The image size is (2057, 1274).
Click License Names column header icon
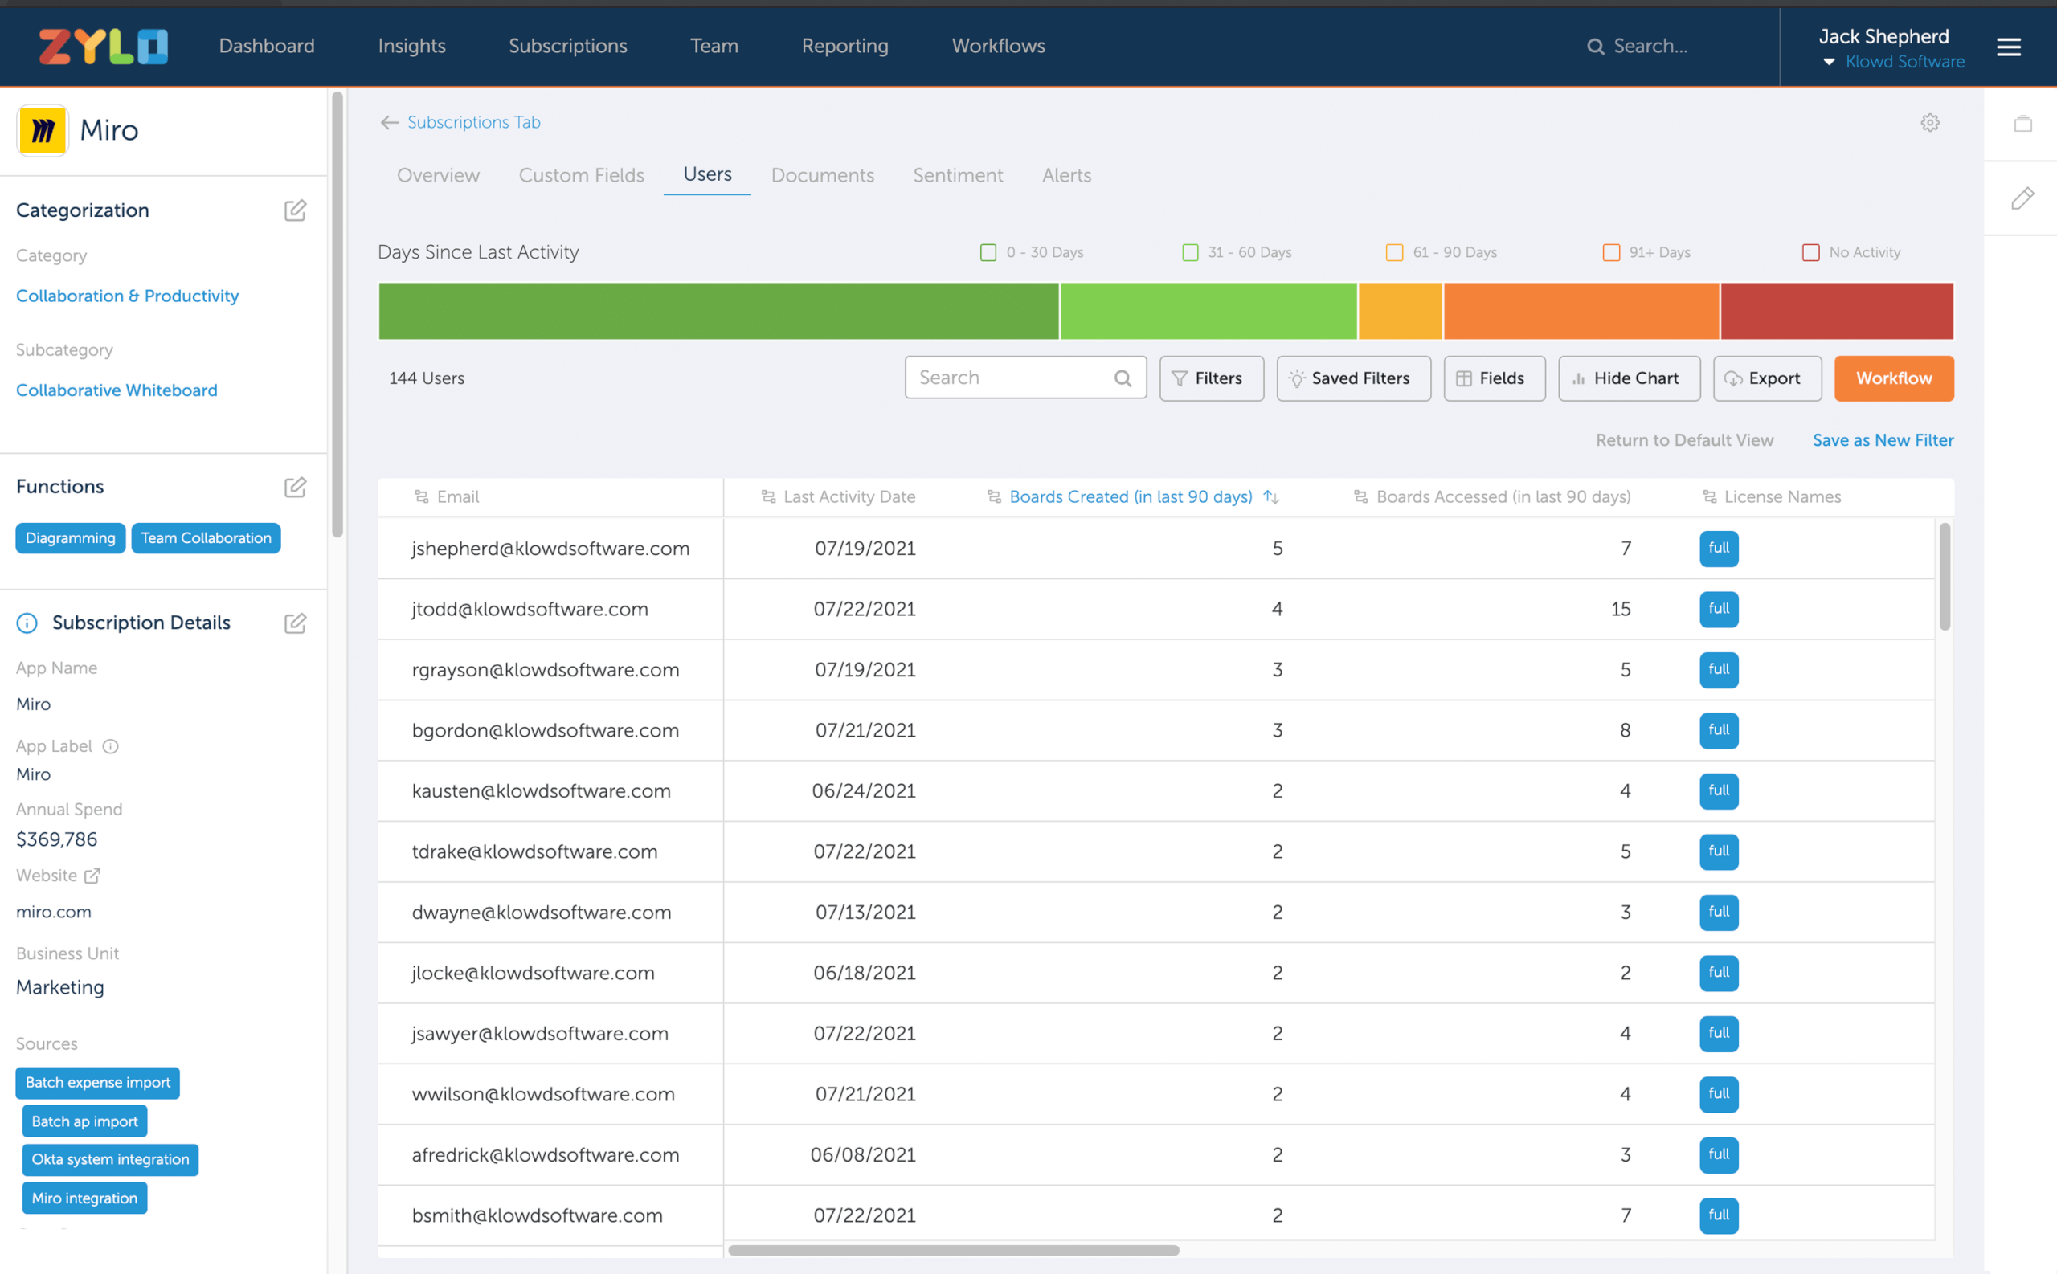[x=1709, y=496]
